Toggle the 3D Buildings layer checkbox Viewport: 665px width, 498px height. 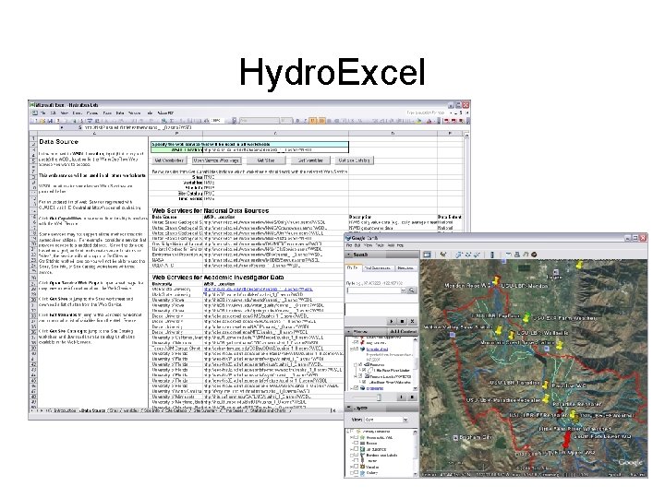(x=356, y=449)
